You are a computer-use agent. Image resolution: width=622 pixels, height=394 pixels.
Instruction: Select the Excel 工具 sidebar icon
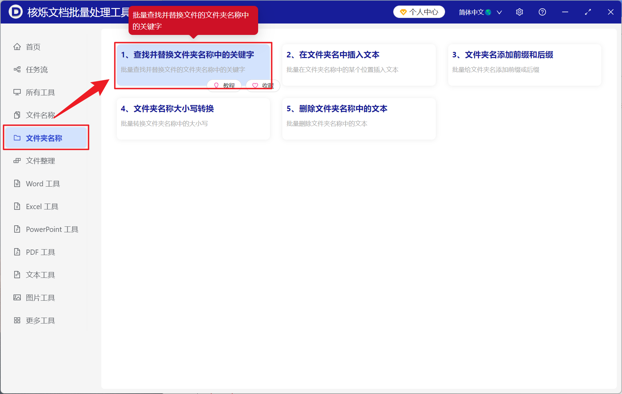click(x=17, y=206)
